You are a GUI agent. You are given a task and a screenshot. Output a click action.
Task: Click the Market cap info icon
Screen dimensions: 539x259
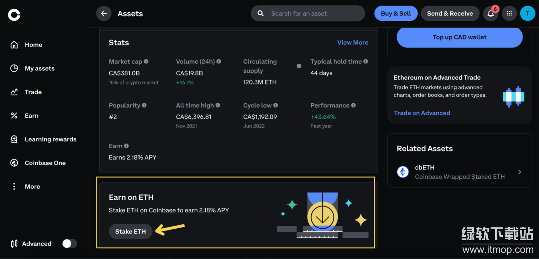[x=146, y=61]
